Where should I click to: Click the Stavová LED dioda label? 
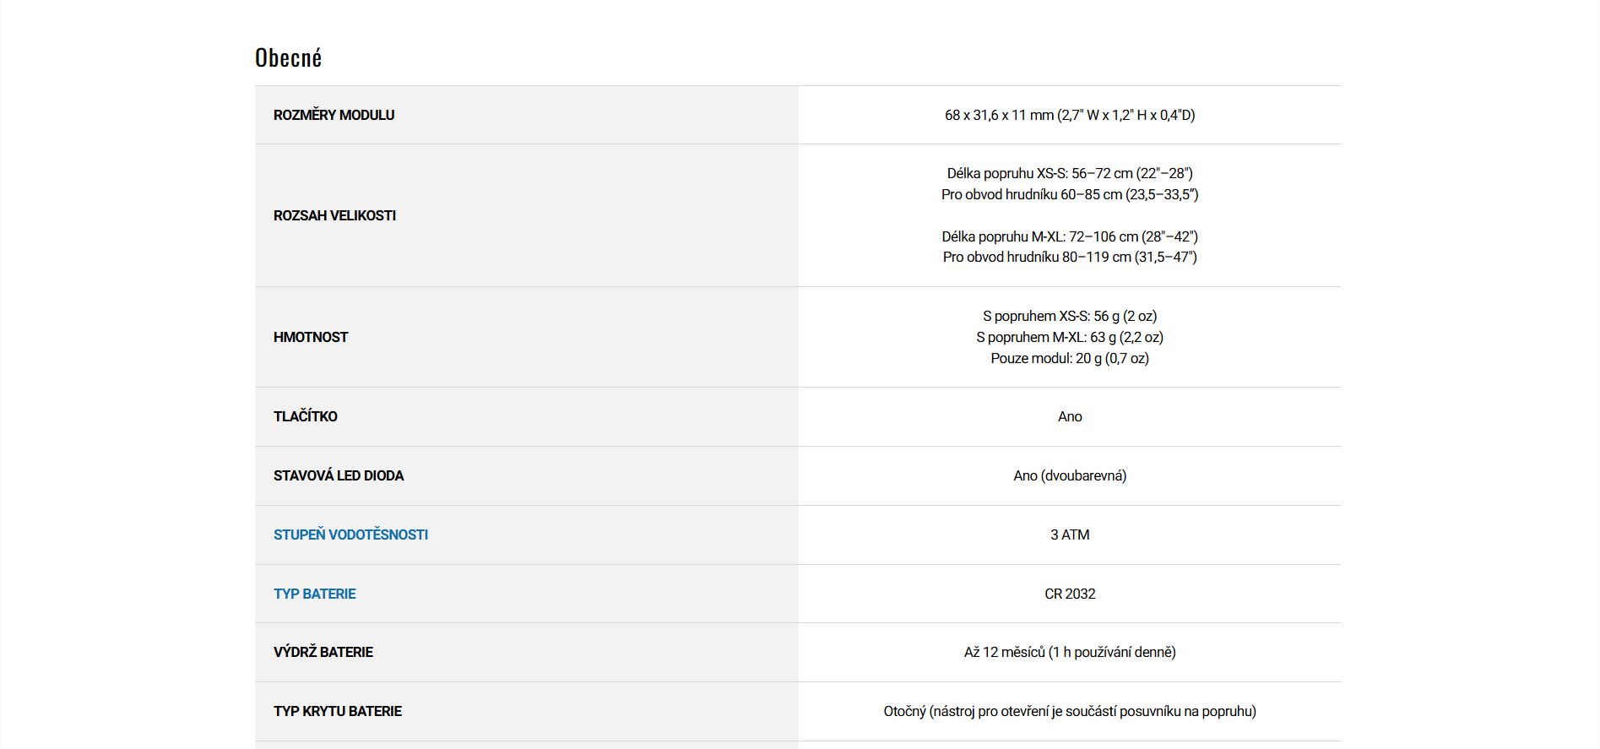(x=339, y=475)
